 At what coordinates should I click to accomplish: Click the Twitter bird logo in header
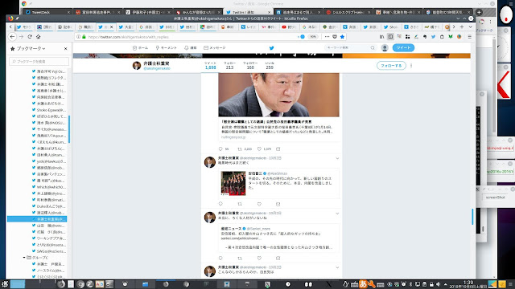click(272, 48)
